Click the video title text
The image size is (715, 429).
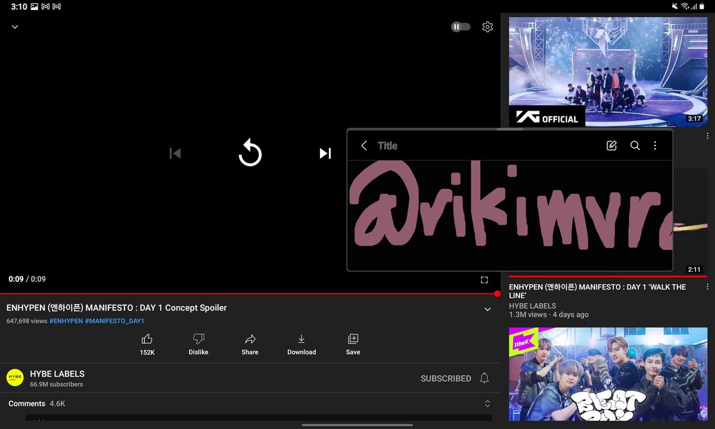point(117,308)
